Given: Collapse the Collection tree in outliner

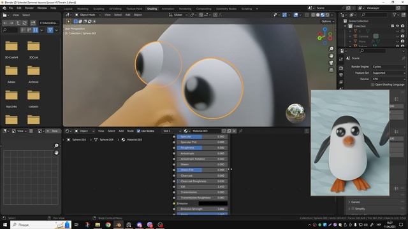Looking at the screenshot, I should (346, 26).
